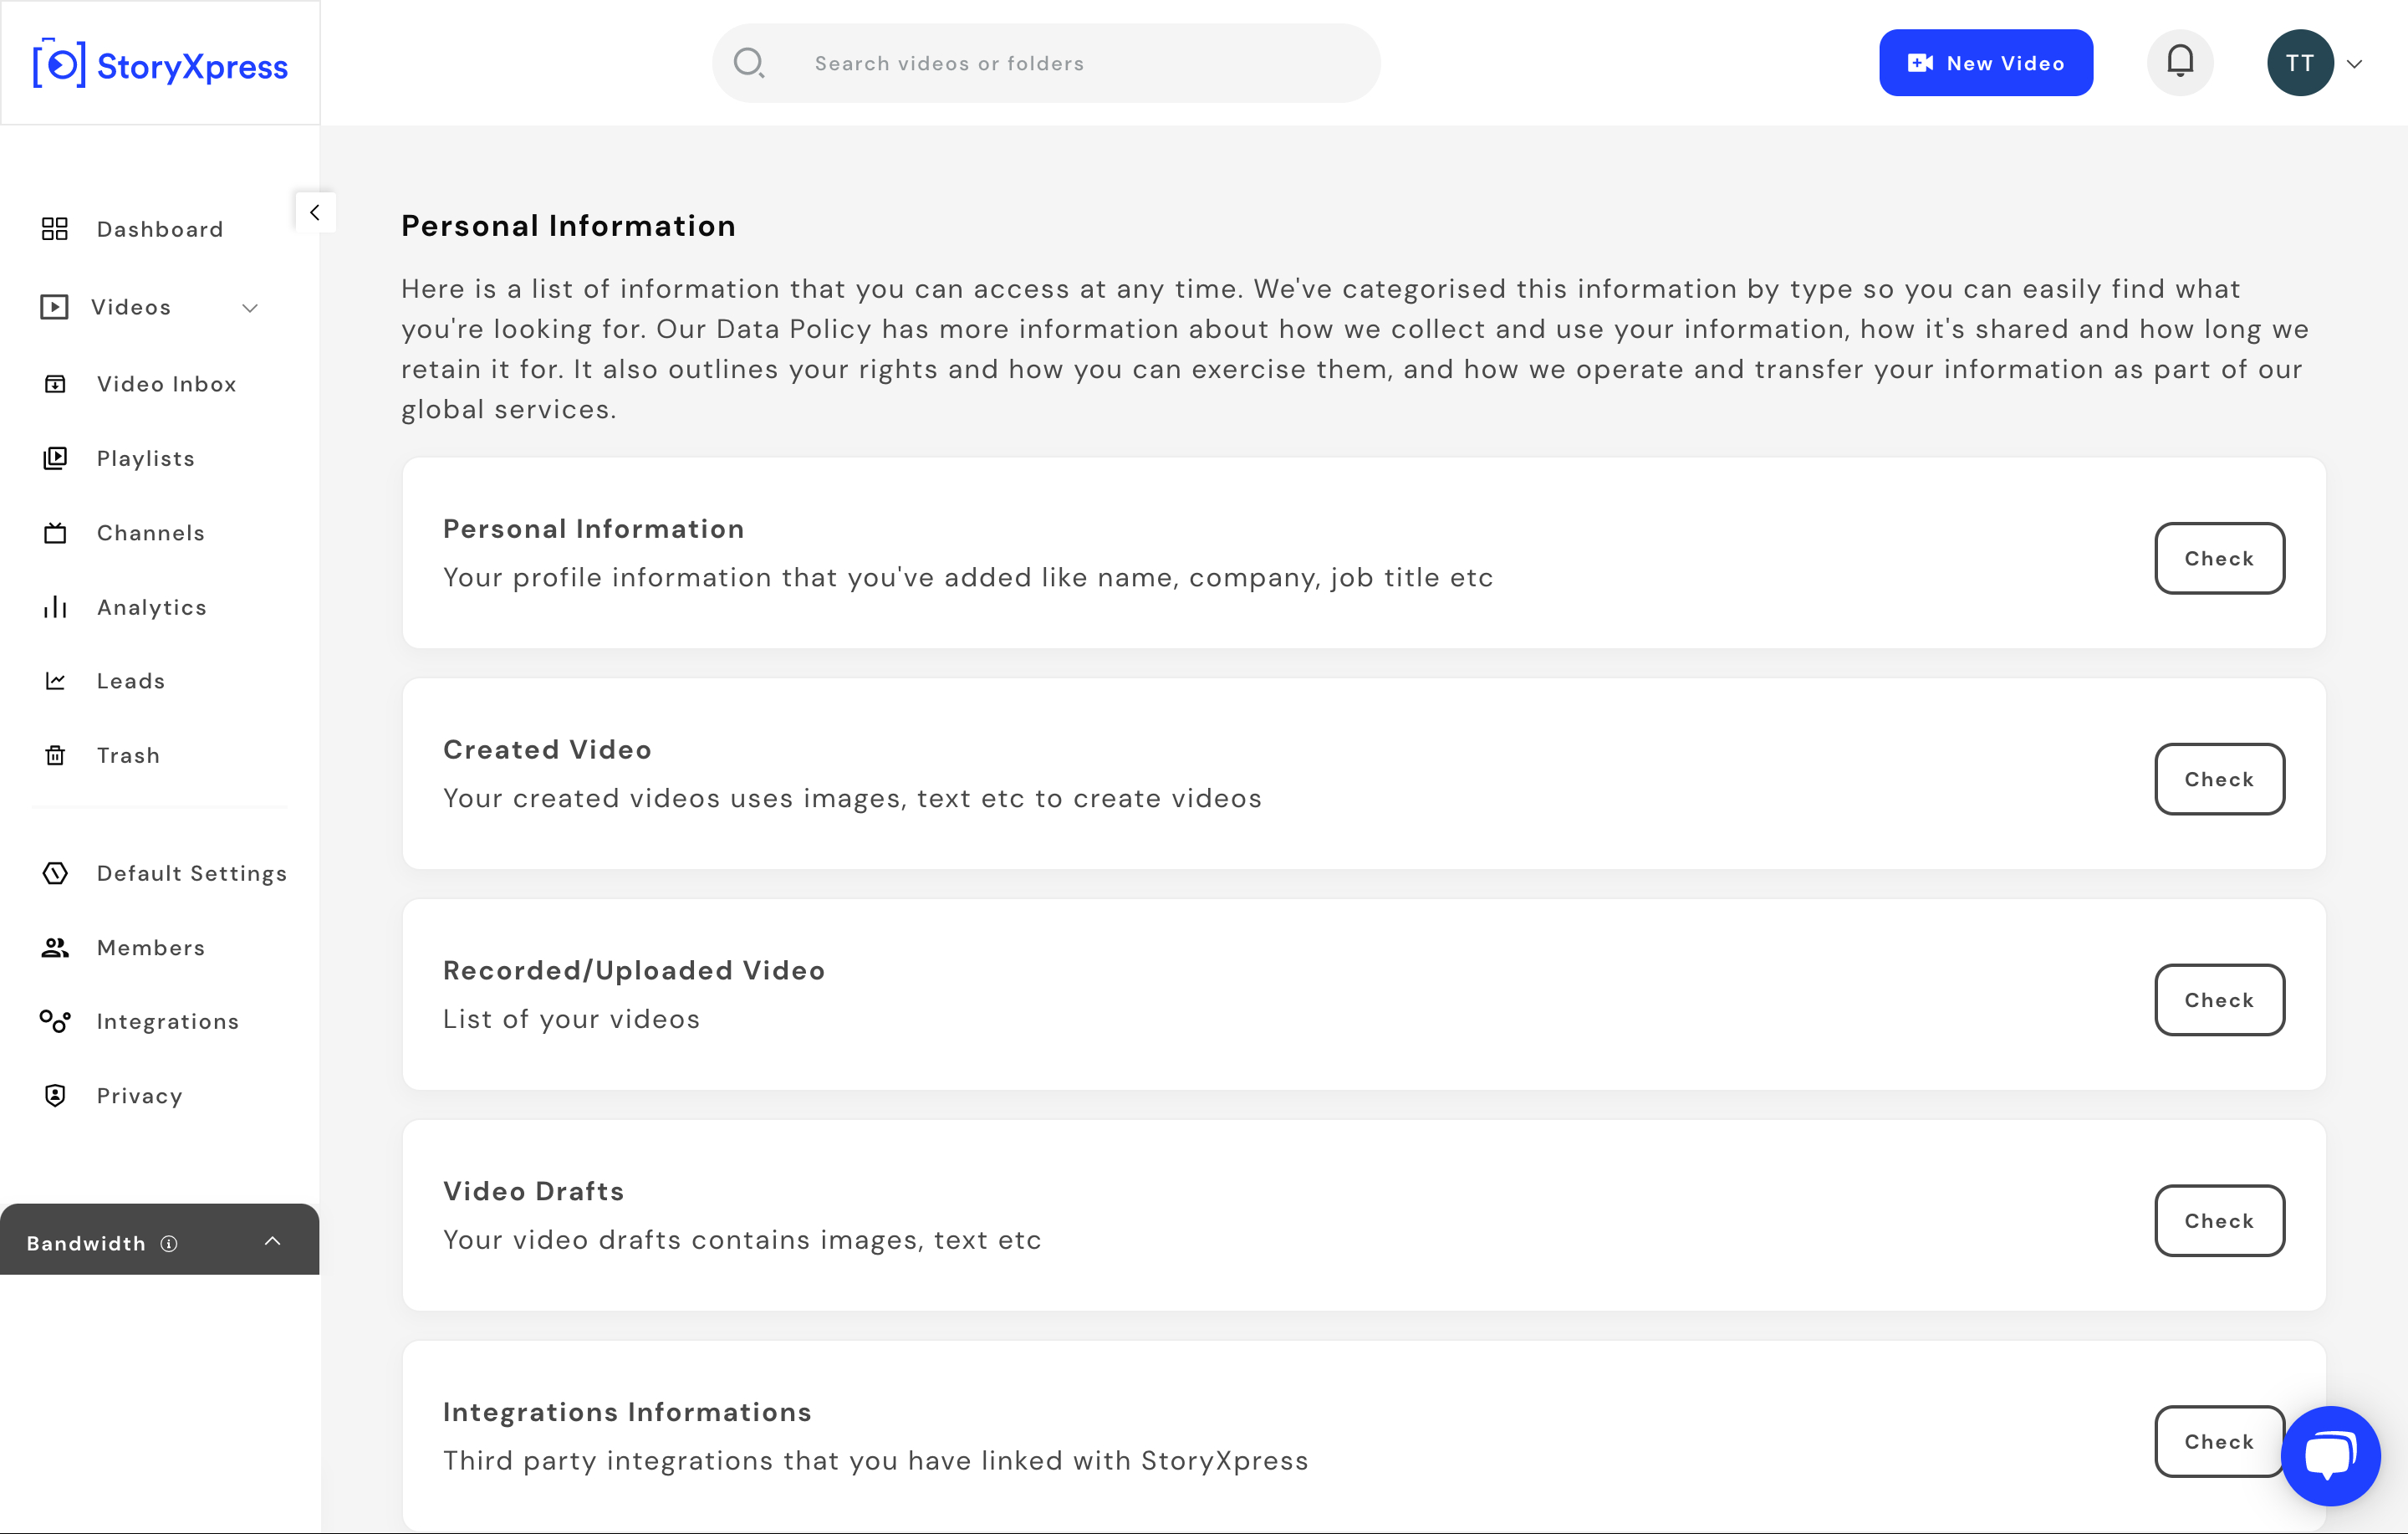Viewport: 2408px width, 1534px height.
Task: Check Integrations Informations data
Action: coord(2219,1441)
